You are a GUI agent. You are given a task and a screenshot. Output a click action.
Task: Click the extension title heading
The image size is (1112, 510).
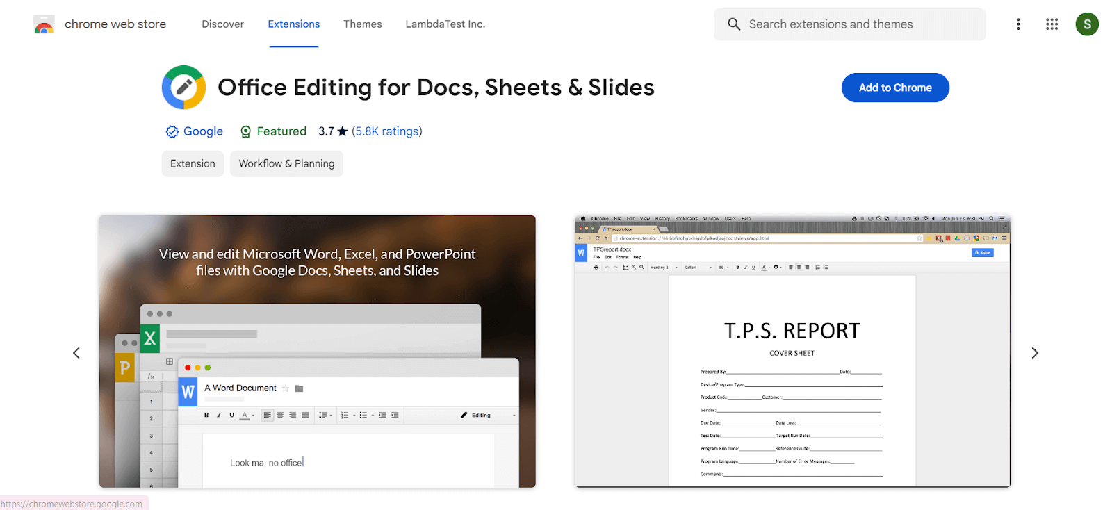436,88
